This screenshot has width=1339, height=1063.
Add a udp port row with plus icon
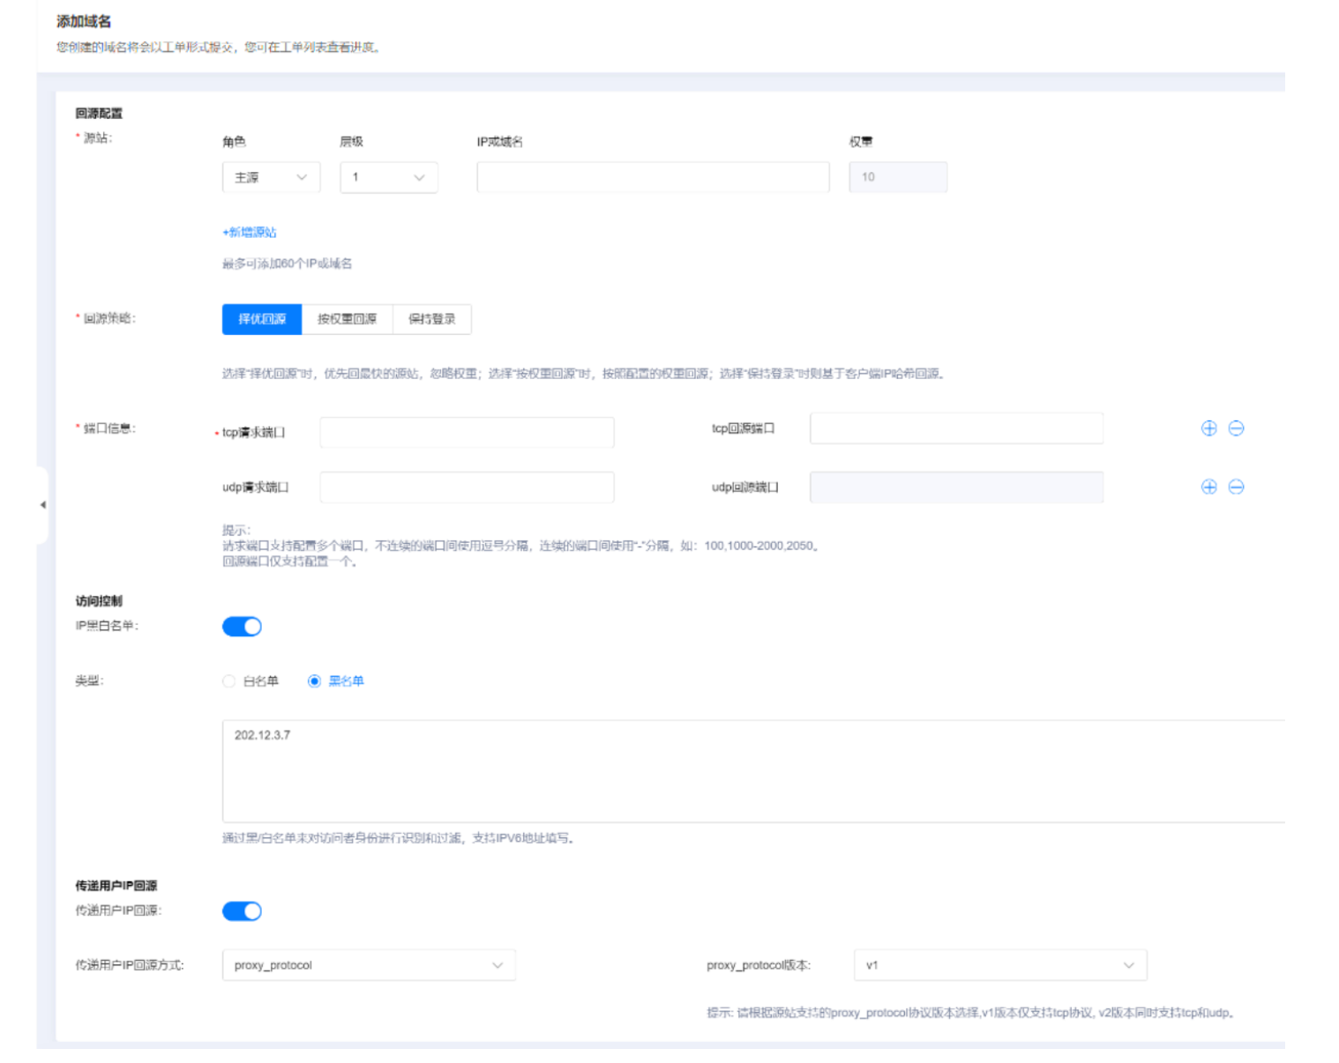pyautogui.click(x=1208, y=487)
